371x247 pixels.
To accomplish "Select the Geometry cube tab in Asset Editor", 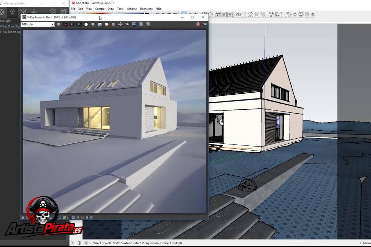I will (x=23, y=12).
